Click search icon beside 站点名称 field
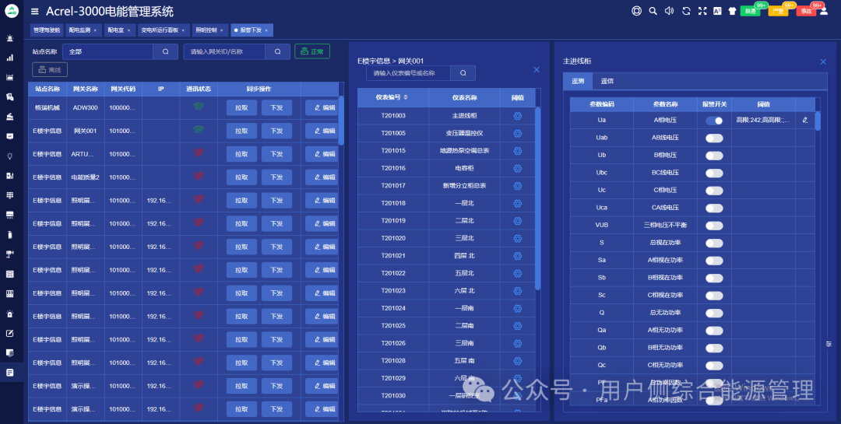Viewport: 841px width, 424px height. [x=165, y=51]
